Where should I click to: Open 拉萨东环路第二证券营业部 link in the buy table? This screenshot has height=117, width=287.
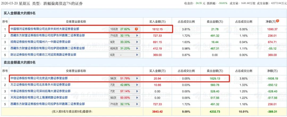pos(48,35)
